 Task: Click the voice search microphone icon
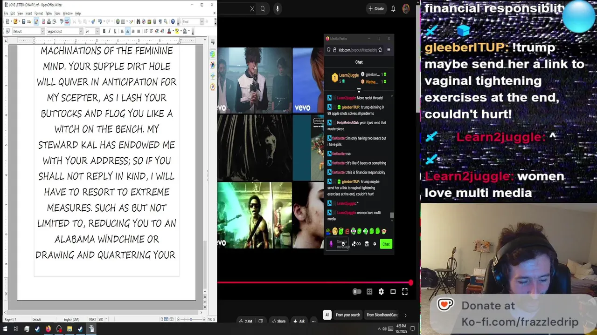coord(278,8)
